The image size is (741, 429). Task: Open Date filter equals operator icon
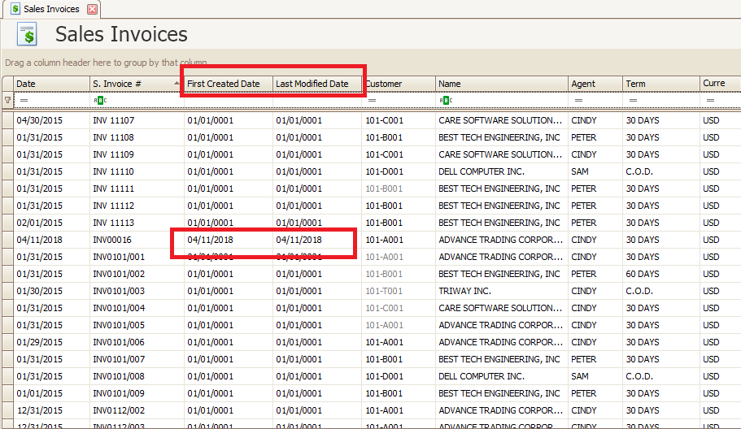(24, 100)
